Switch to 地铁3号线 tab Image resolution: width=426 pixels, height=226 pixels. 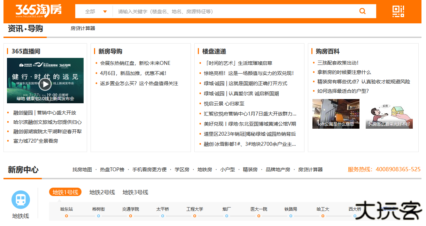pyautogui.click(x=135, y=192)
